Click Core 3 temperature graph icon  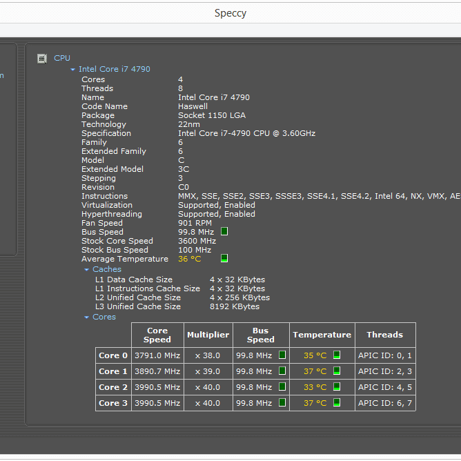click(x=337, y=402)
